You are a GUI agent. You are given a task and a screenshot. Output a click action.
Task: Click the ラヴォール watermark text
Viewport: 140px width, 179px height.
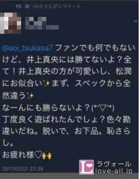tap(114, 164)
